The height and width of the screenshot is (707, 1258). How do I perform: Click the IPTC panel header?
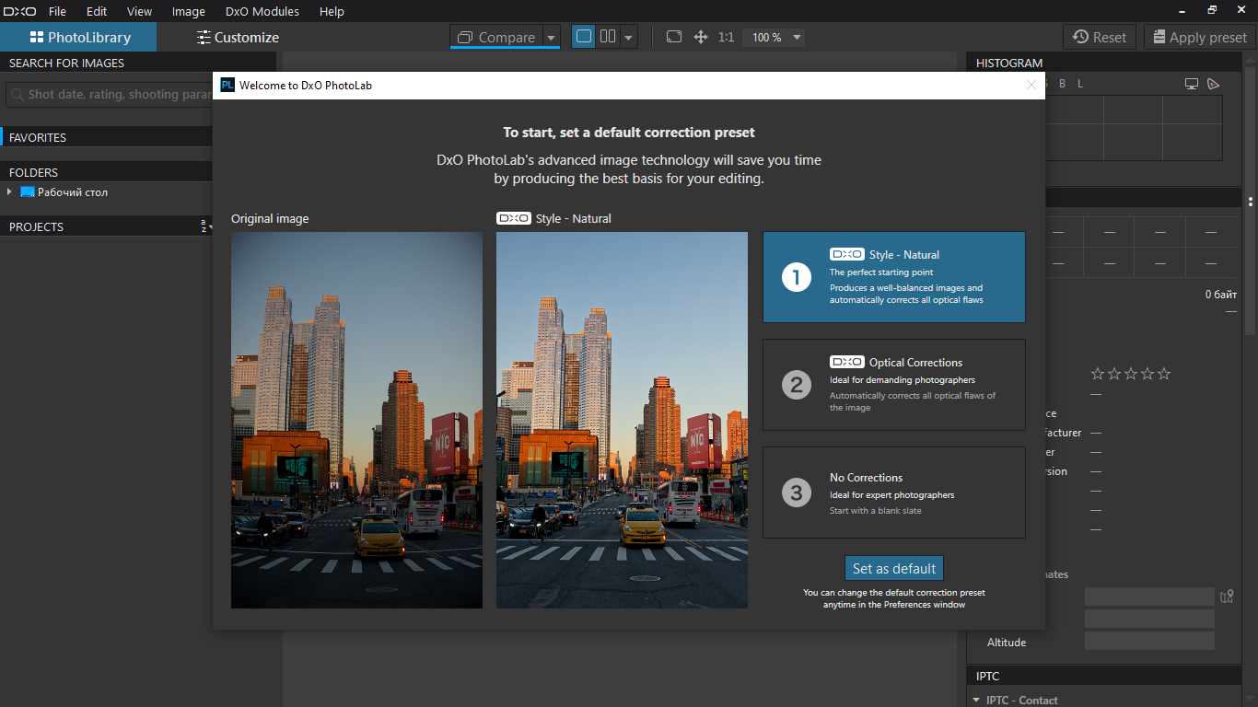tap(1105, 676)
